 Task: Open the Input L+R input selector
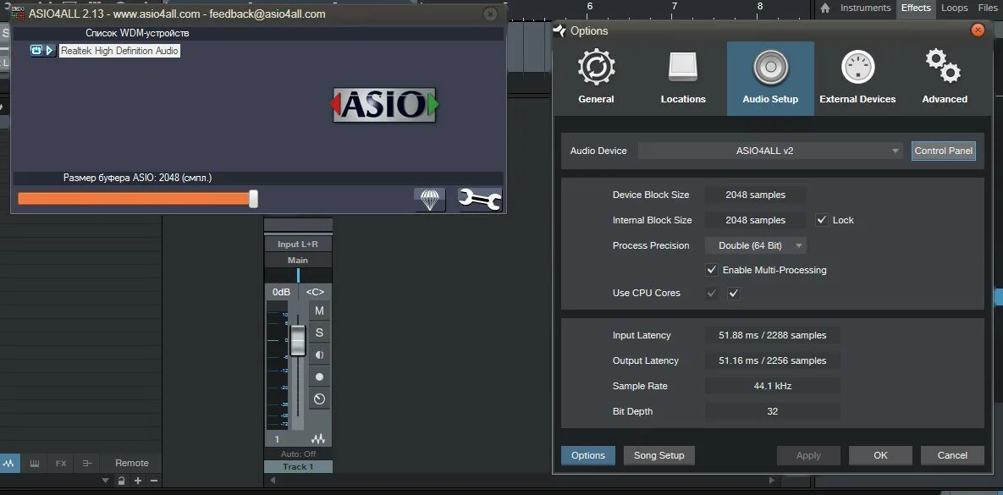(x=298, y=245)
